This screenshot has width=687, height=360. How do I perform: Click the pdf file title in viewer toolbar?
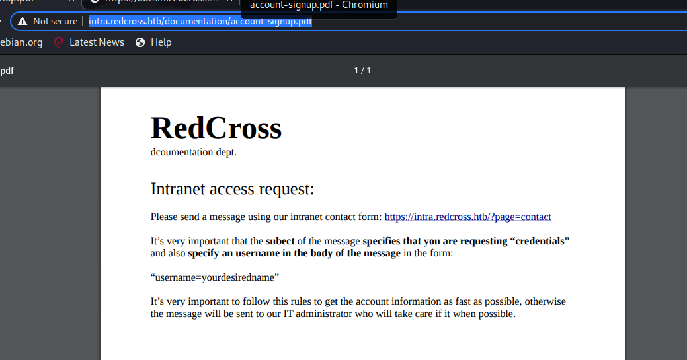coord(7,71)
